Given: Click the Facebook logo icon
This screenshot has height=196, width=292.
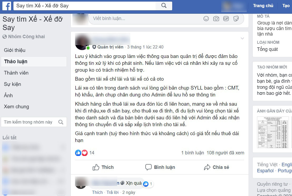Looking at the screenshot, I should coord(7,6).
